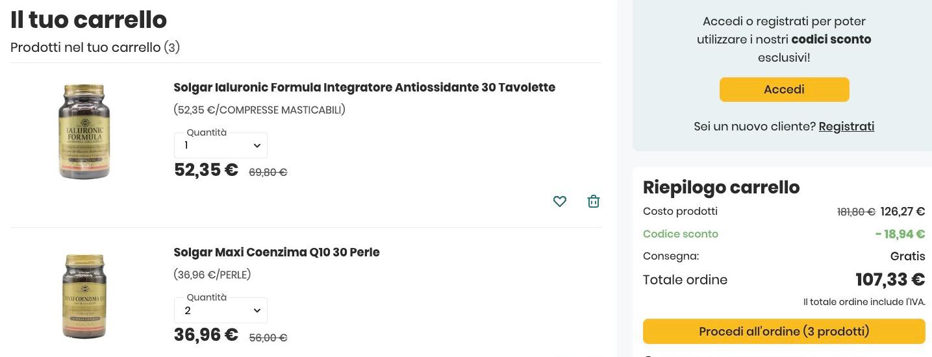The image size is (932, 357).
Task: Click the 52,35 € product price
Action: pyautogui.click(x=206, y=170)
